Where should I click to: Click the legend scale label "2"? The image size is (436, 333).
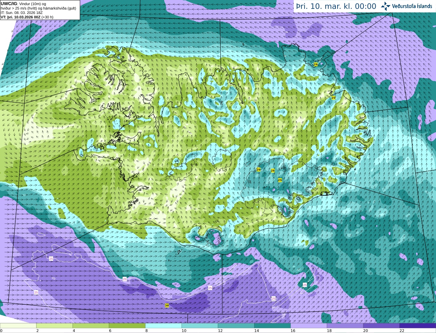[37, 331]
